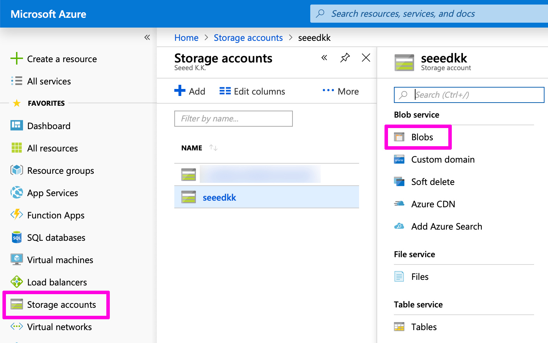Go to Dashboard
Screen dimensions: 548x343
point(49,126)
